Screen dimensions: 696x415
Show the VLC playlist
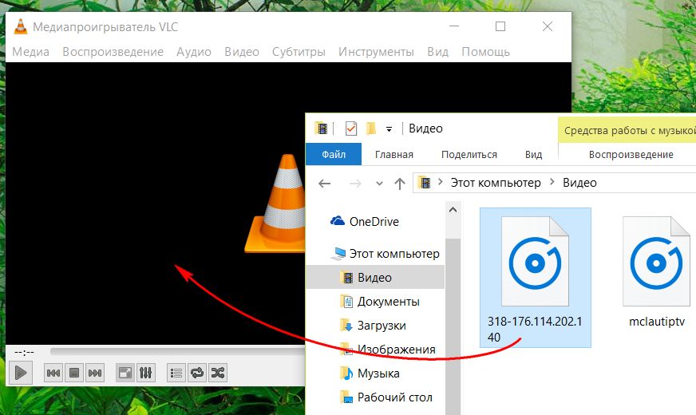(176, 373)
